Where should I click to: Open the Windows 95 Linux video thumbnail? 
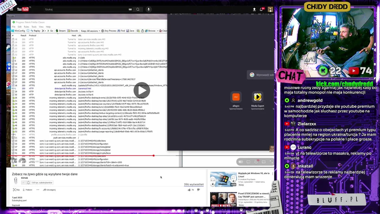coord(223,179)
